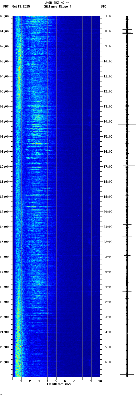Click the UTC time label '07:00'
Image resolution: width=138 pixels, height=397 pixels.
(108, 16)
